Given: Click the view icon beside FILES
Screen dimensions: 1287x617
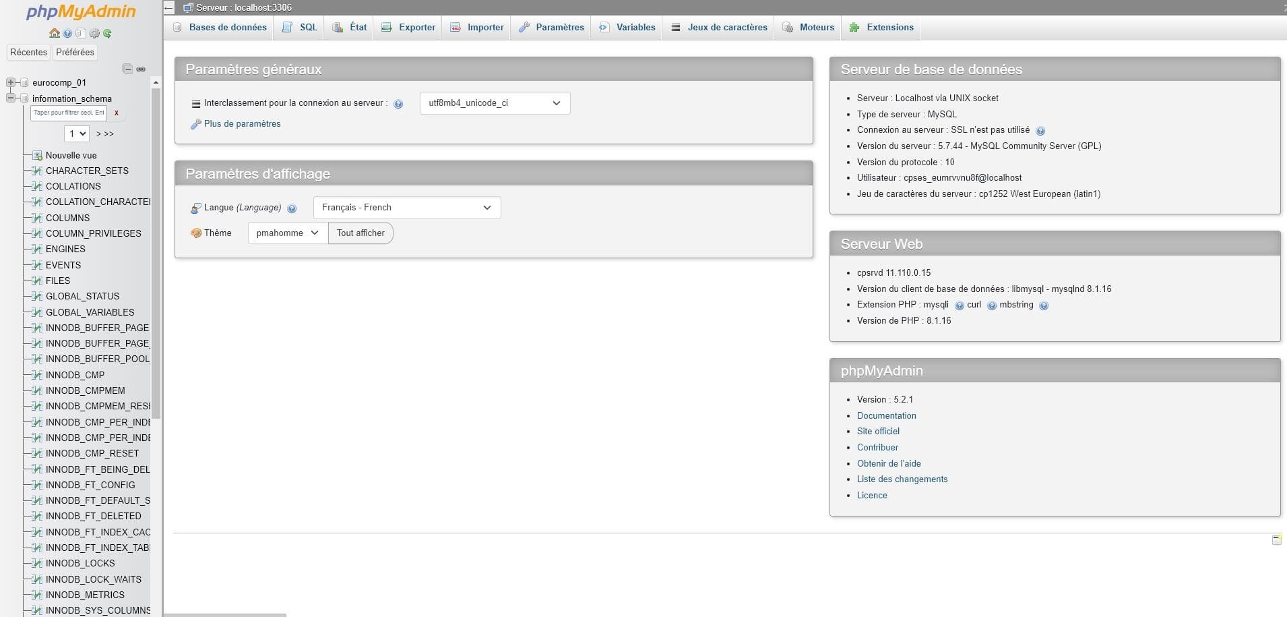Looking at the screenshot, I should pyautogui.click(x=38, y=281).
